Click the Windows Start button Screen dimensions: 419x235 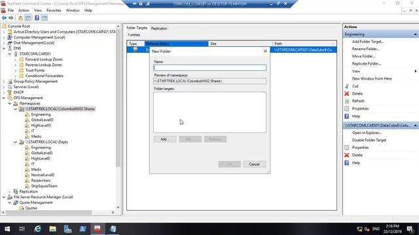coord(7,229)
